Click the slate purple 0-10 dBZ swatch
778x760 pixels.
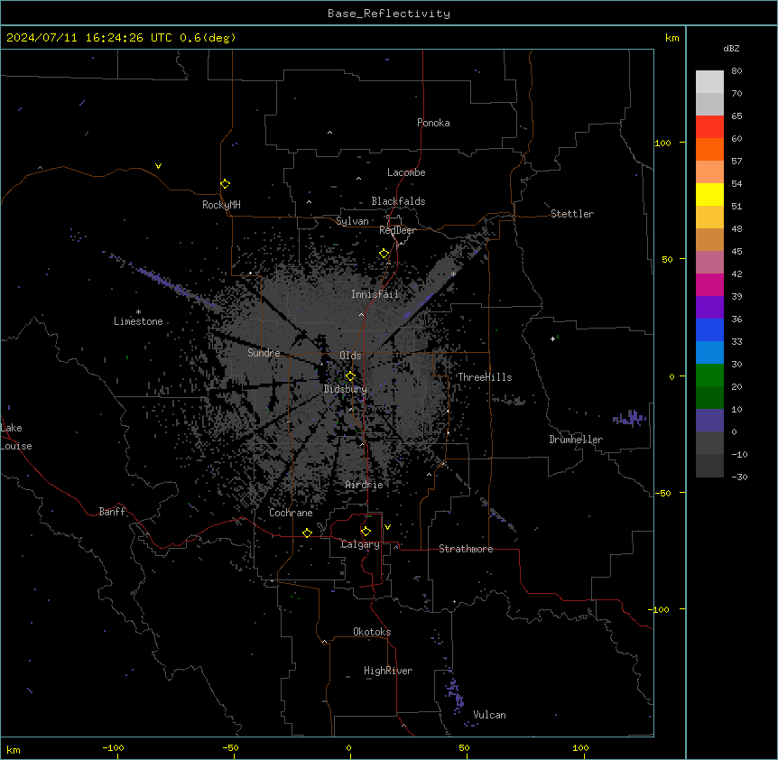[x=709, y=421]
